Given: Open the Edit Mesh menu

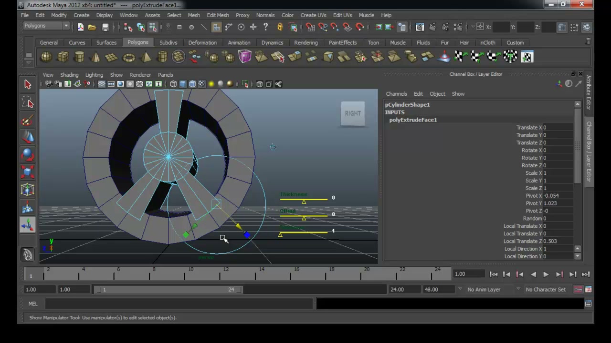Looking at the screenshot, I should 218,15.
